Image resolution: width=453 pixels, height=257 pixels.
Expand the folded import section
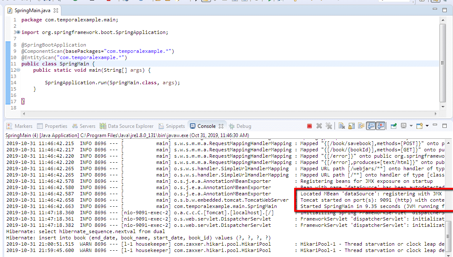tap(18, 32)
